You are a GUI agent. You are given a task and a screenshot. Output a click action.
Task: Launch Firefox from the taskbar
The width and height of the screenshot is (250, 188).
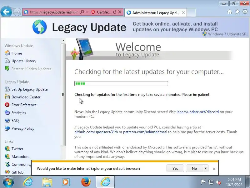pyautogui.click(x=86, y=182)
